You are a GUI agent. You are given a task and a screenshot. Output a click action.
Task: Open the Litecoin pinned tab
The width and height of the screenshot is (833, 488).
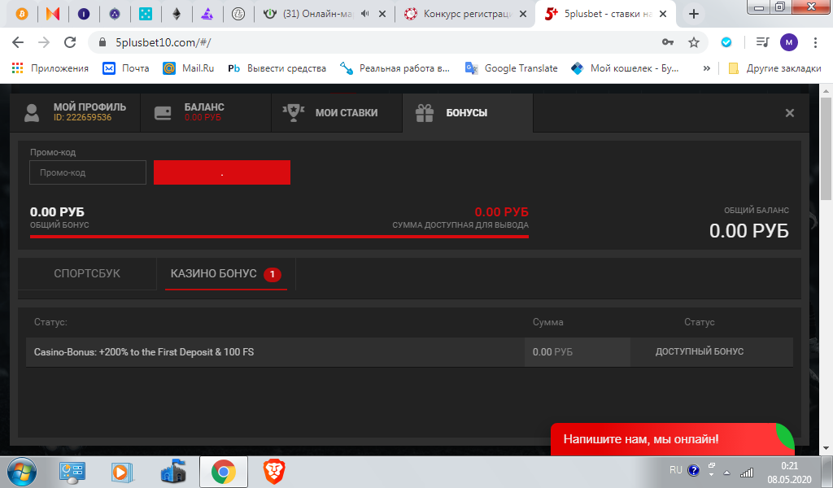click(x=238, y=14)
